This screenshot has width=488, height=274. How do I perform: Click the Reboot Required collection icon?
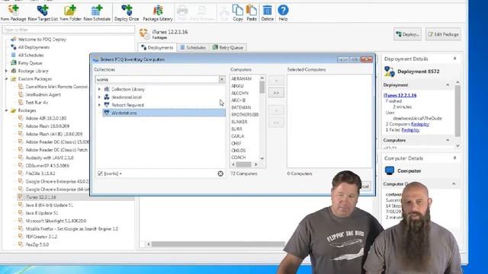click(107, 105)
